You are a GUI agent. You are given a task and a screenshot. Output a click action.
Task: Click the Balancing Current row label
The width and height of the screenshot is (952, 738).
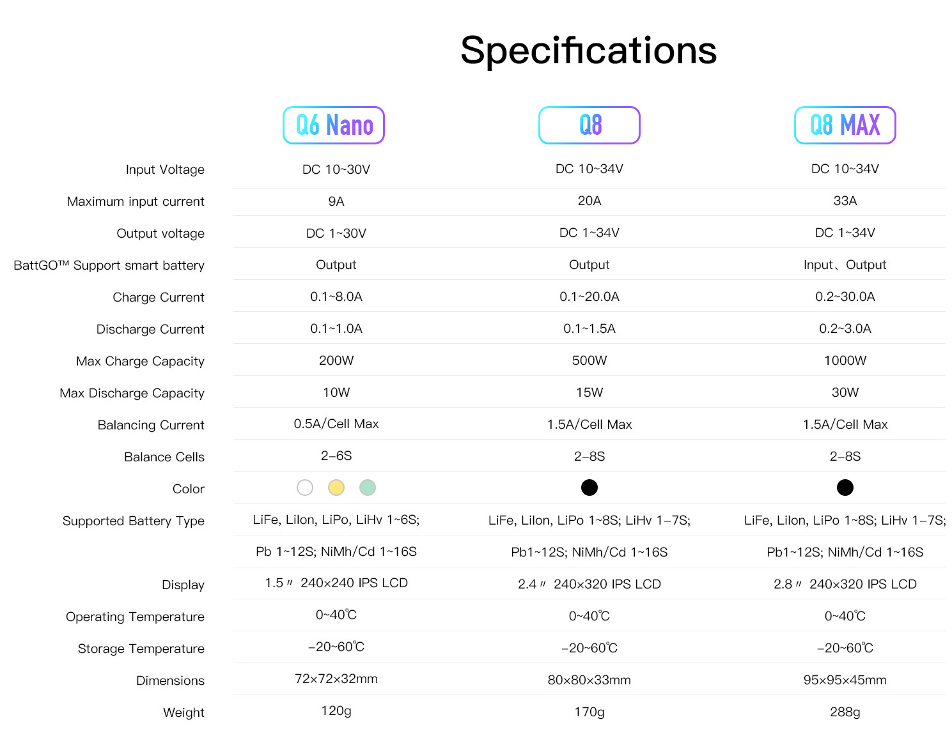tap(151, 425)
